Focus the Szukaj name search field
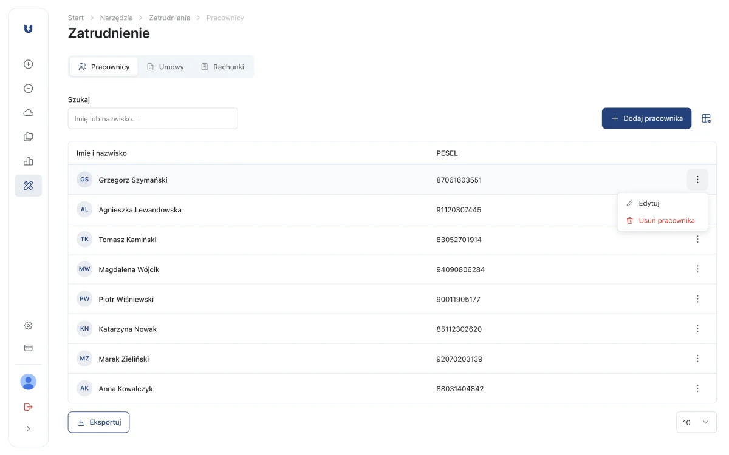This screenshot has height=455, width=729. 152,118
